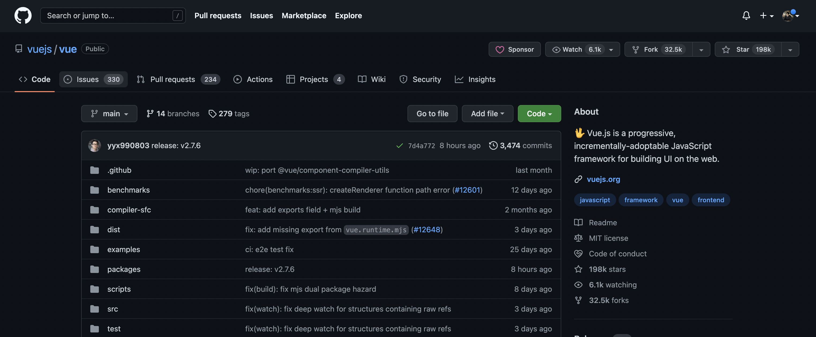Click the green CI checkmark status
Screen dimensions: 816x337
[399, 146]
